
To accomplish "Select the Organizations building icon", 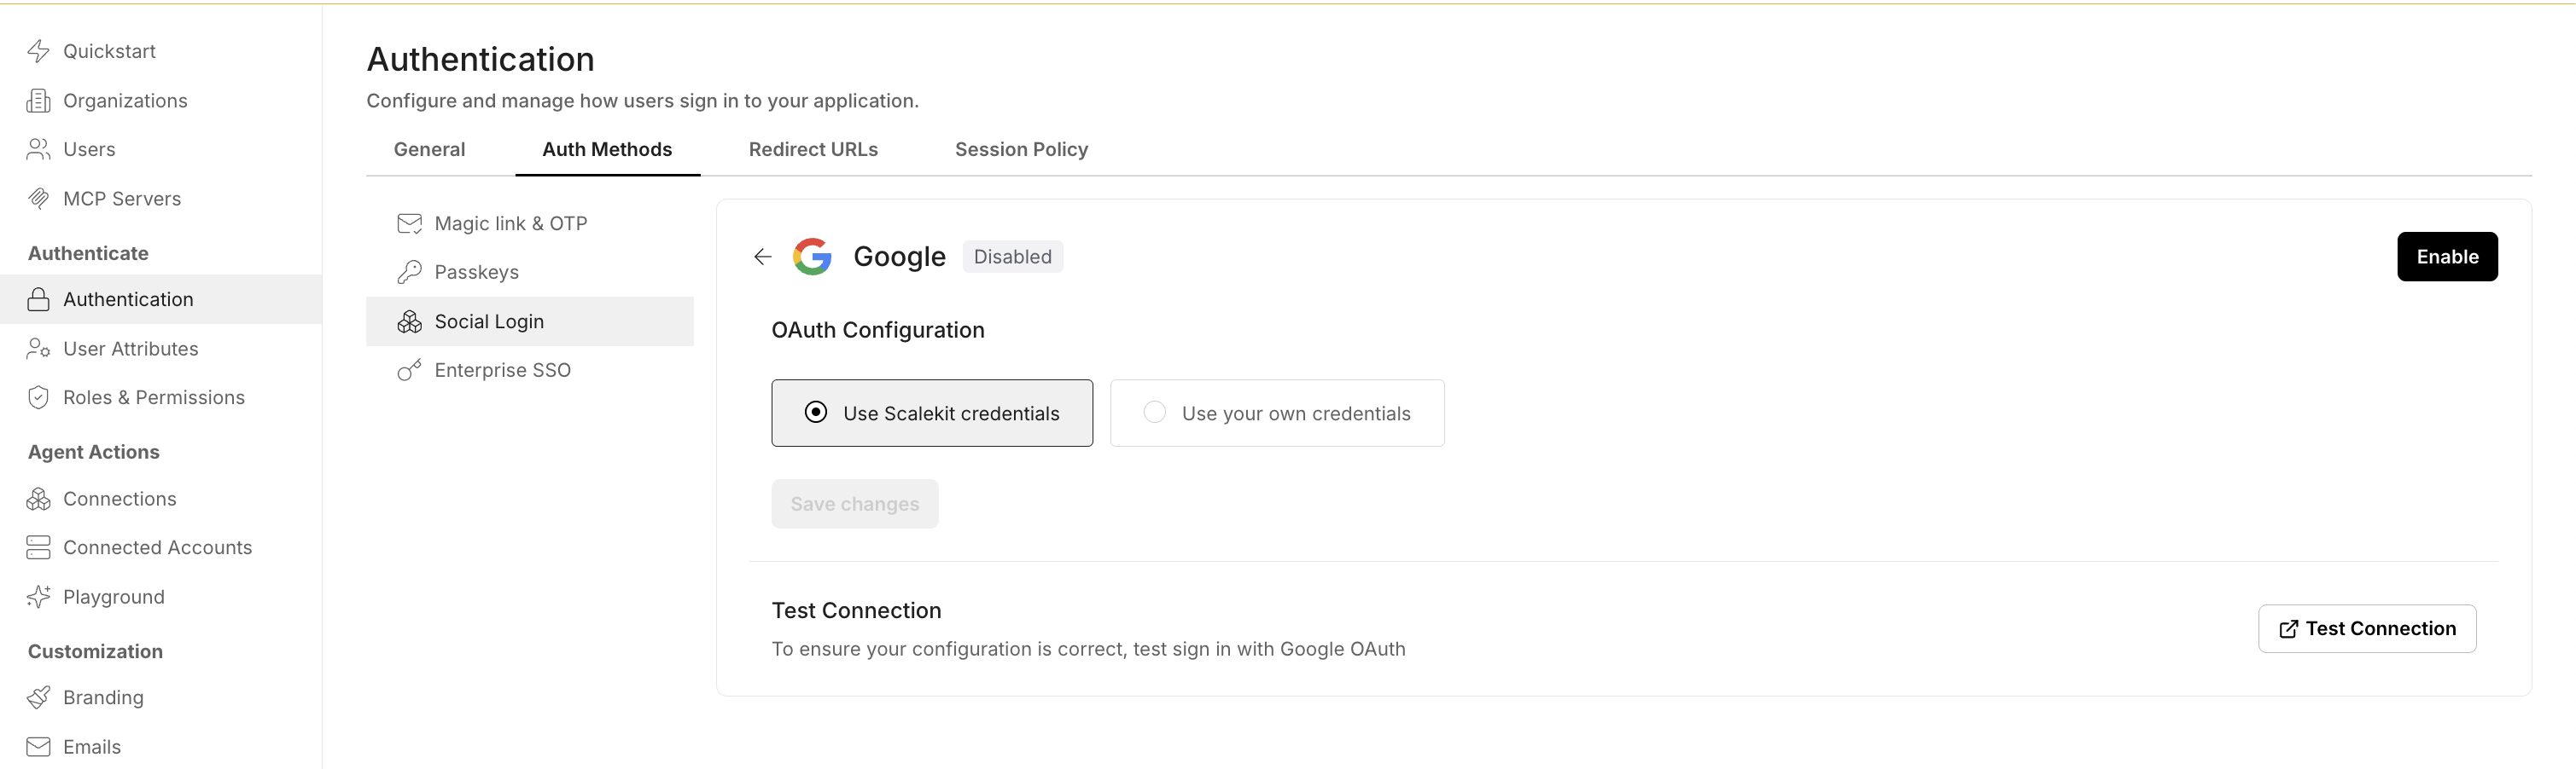I will pyautogui.click(x=38, y=100).
